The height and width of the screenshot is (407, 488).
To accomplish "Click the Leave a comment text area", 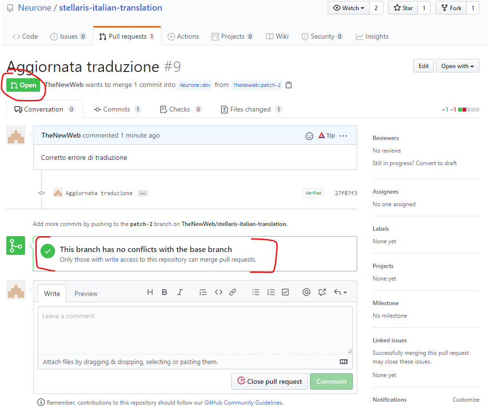I will pyautogui.click(x=195, y=330).
